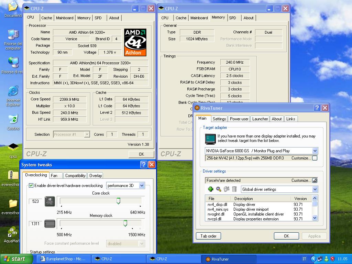Add a driver profile with green plus icon
Screen dimensions: 352x264
(211, 189)
